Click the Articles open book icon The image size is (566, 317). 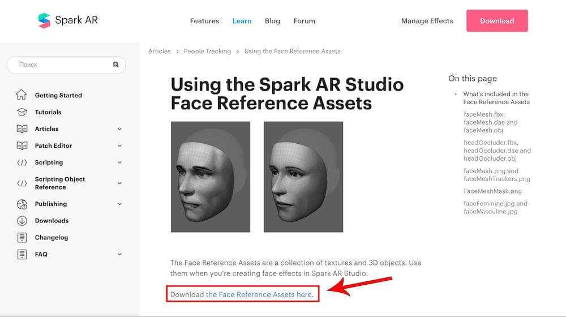pyautogui.click(x=22, y=129)
